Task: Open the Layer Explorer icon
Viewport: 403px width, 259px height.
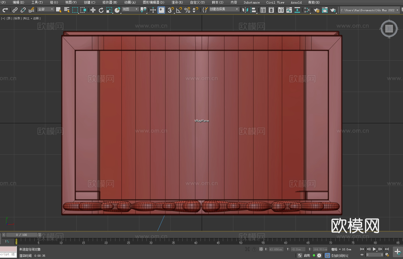Action: point(271,10)
